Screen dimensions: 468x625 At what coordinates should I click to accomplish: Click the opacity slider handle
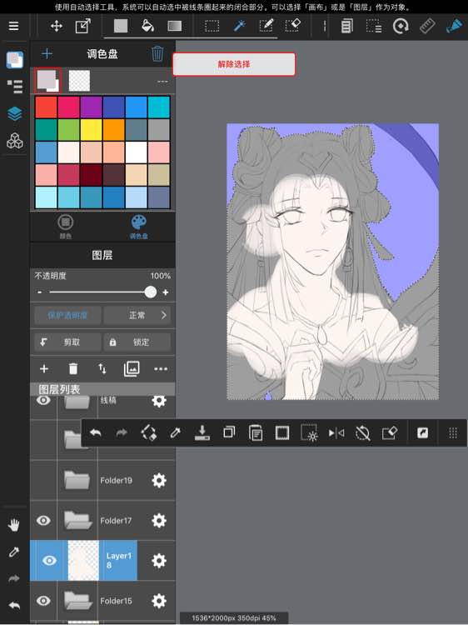pyautogui.click(x=151, y=292)
